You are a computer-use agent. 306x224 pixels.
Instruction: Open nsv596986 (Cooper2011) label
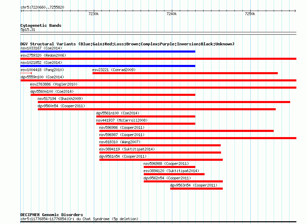(122, 127)
